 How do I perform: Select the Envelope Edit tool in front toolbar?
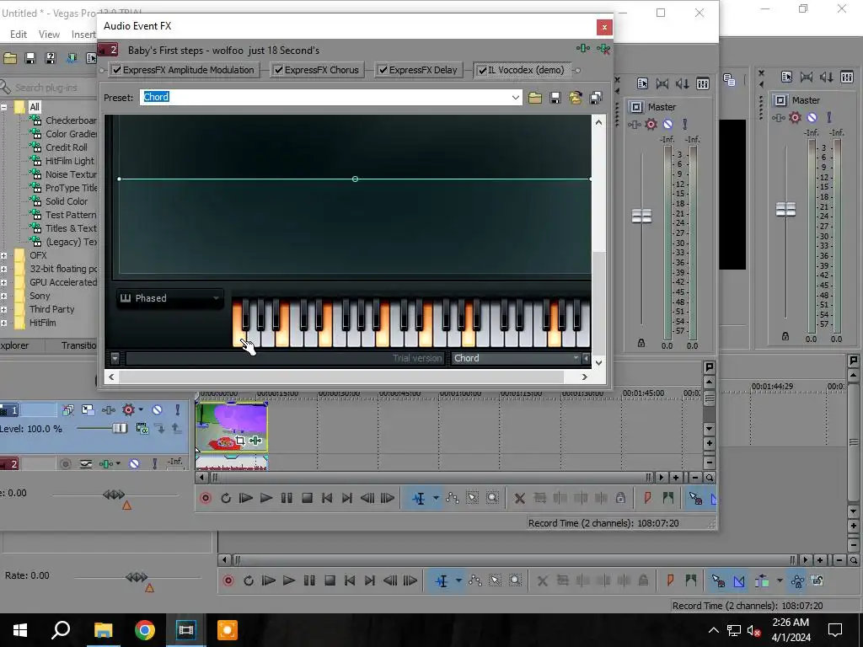point(453,499)
